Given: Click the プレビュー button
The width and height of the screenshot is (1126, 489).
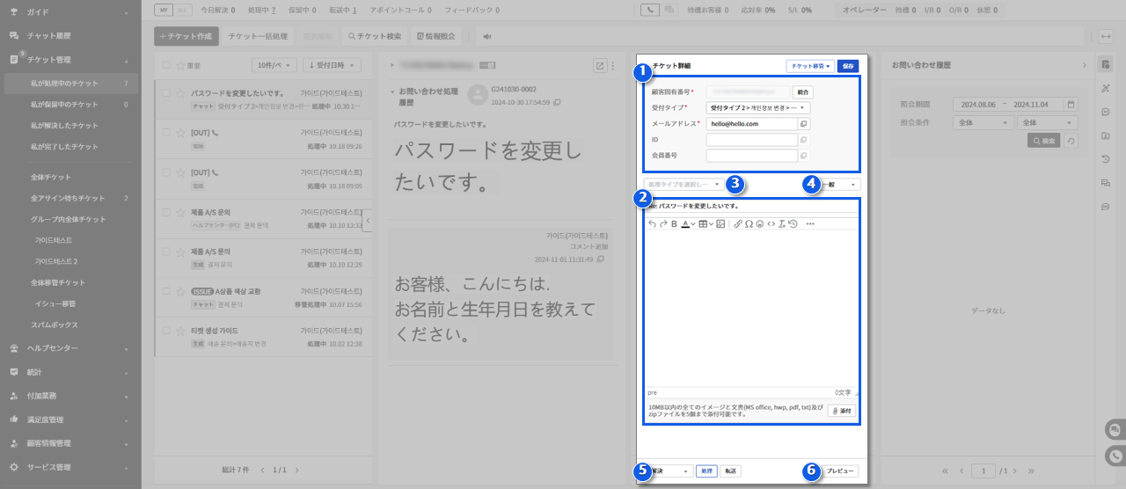Looking at the screenshot, I should pyautogui.click(x=840, y=471).
